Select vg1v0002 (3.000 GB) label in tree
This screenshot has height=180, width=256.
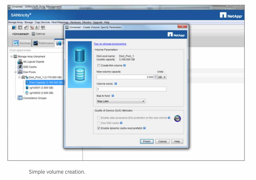tap(41, 93)
